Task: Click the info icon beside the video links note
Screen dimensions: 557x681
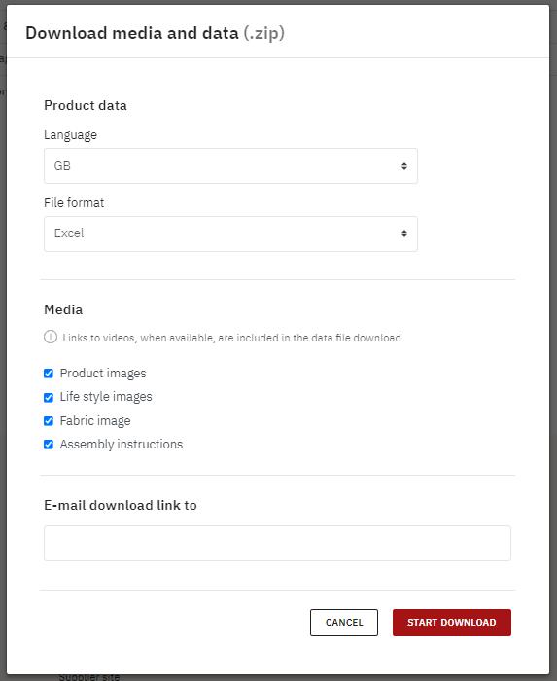Action: [x=51, y=337]
